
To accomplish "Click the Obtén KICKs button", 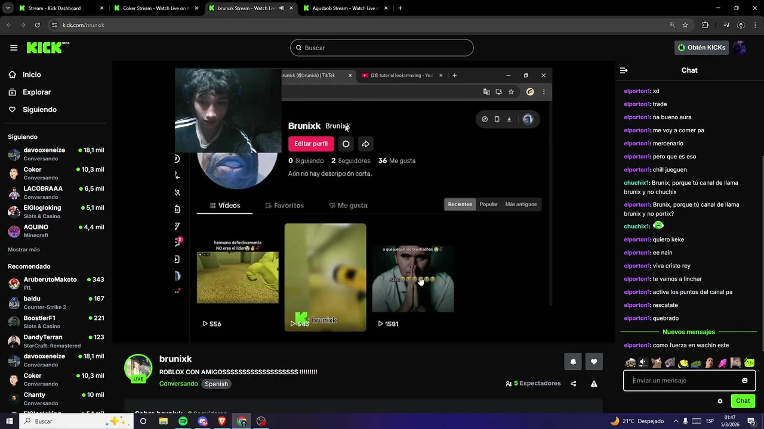I will coord(702,48).
